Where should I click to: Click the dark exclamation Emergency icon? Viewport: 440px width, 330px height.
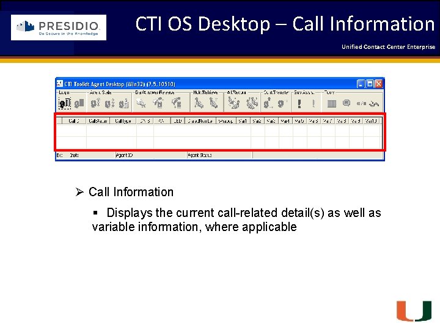299,103
